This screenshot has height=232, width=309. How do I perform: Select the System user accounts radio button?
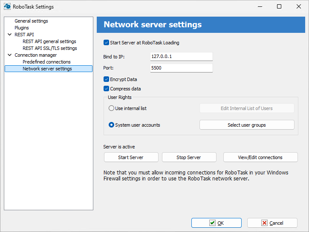pyautogui.click(x=111, y=125)
